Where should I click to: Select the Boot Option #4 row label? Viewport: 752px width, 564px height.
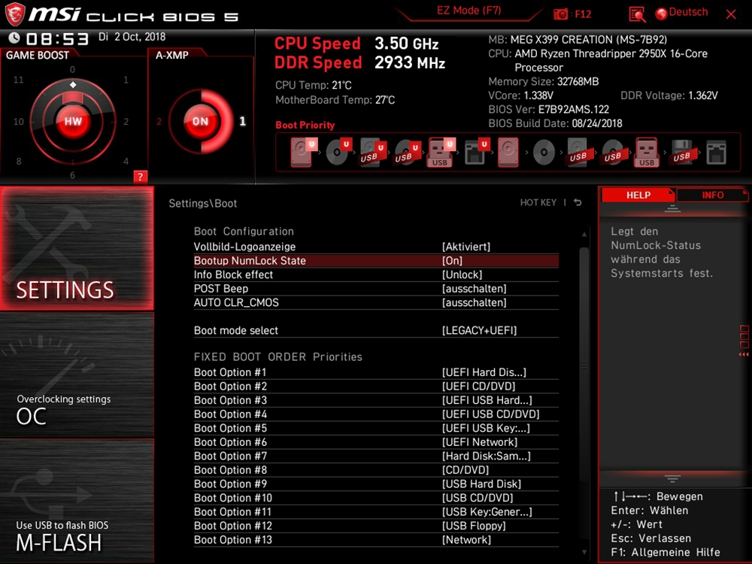point(230,414)
